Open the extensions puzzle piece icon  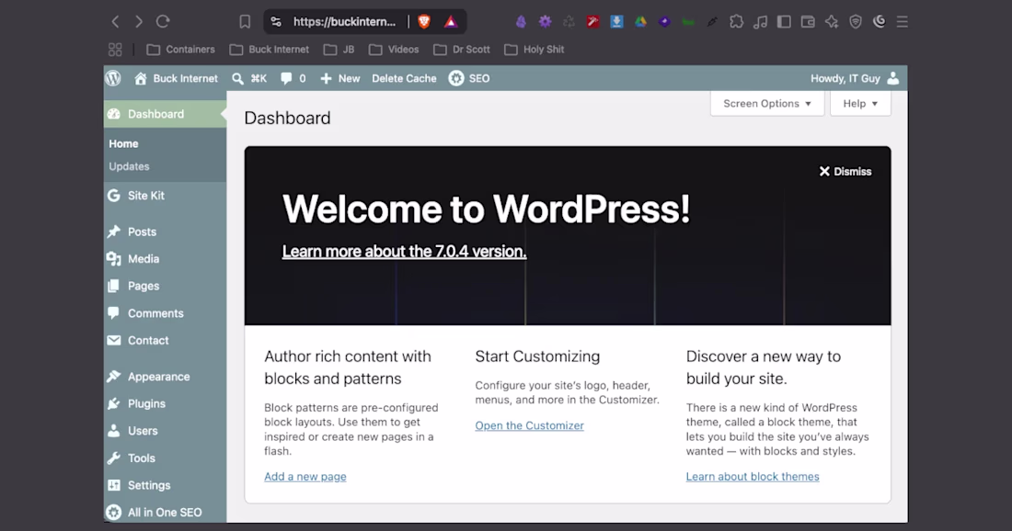[x=736, y=22]
